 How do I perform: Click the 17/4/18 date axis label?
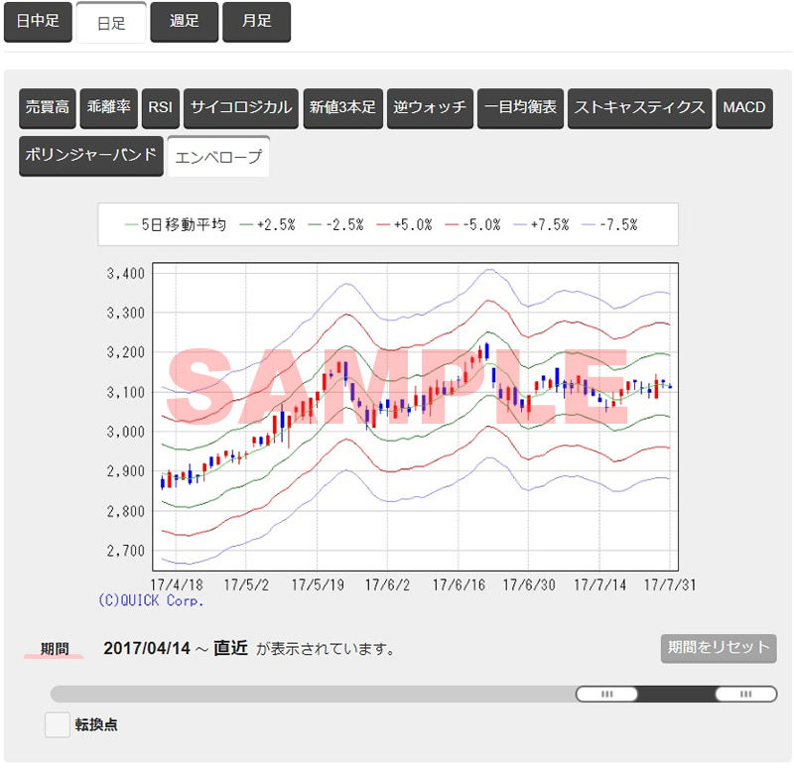pyautogui.click(x=177, y=585)
